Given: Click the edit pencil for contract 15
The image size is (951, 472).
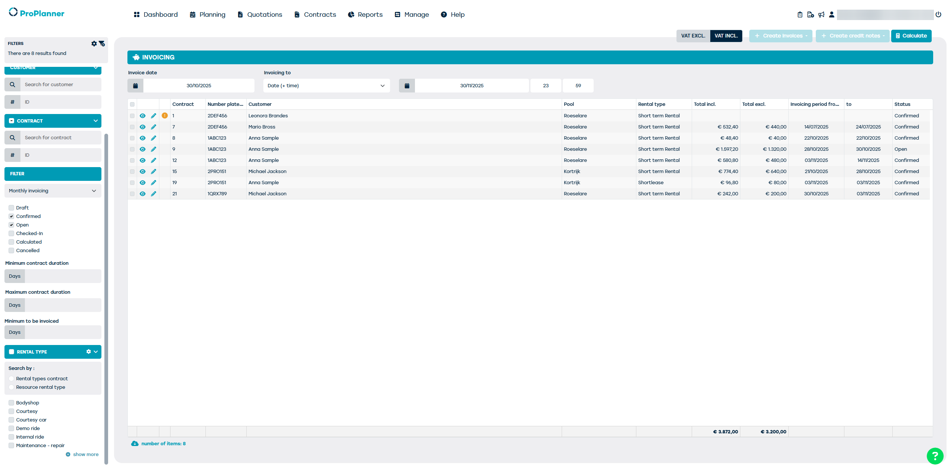Looking at the screenshot, I should click(153, 172).
